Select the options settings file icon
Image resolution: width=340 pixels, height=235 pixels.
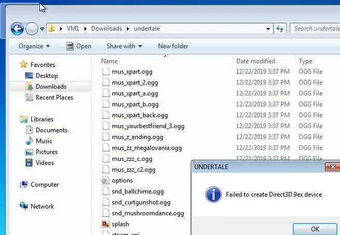point(106,181)
